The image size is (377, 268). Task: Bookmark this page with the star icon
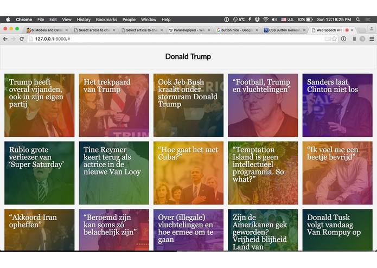pos(334,39)
